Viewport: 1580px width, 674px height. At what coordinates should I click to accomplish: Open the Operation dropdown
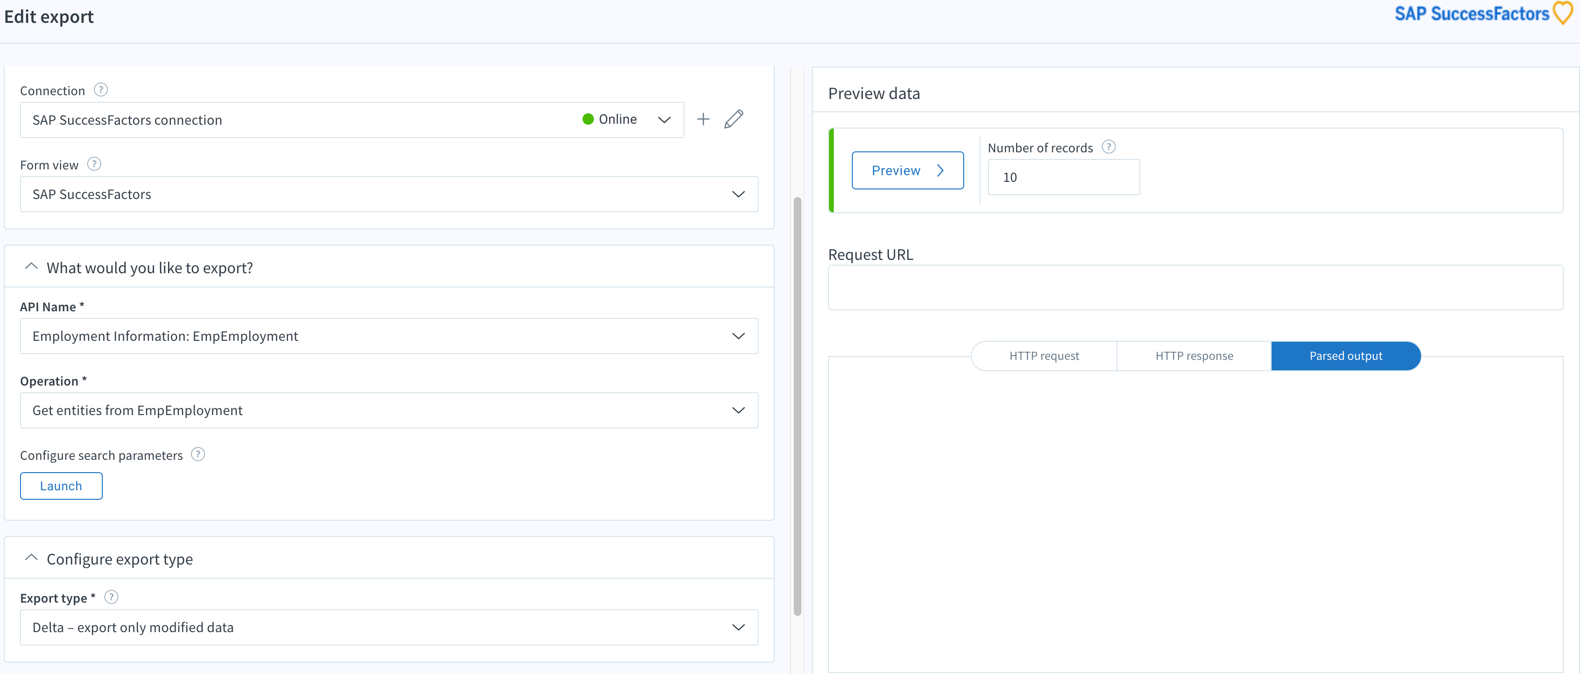tap(389, 410)
